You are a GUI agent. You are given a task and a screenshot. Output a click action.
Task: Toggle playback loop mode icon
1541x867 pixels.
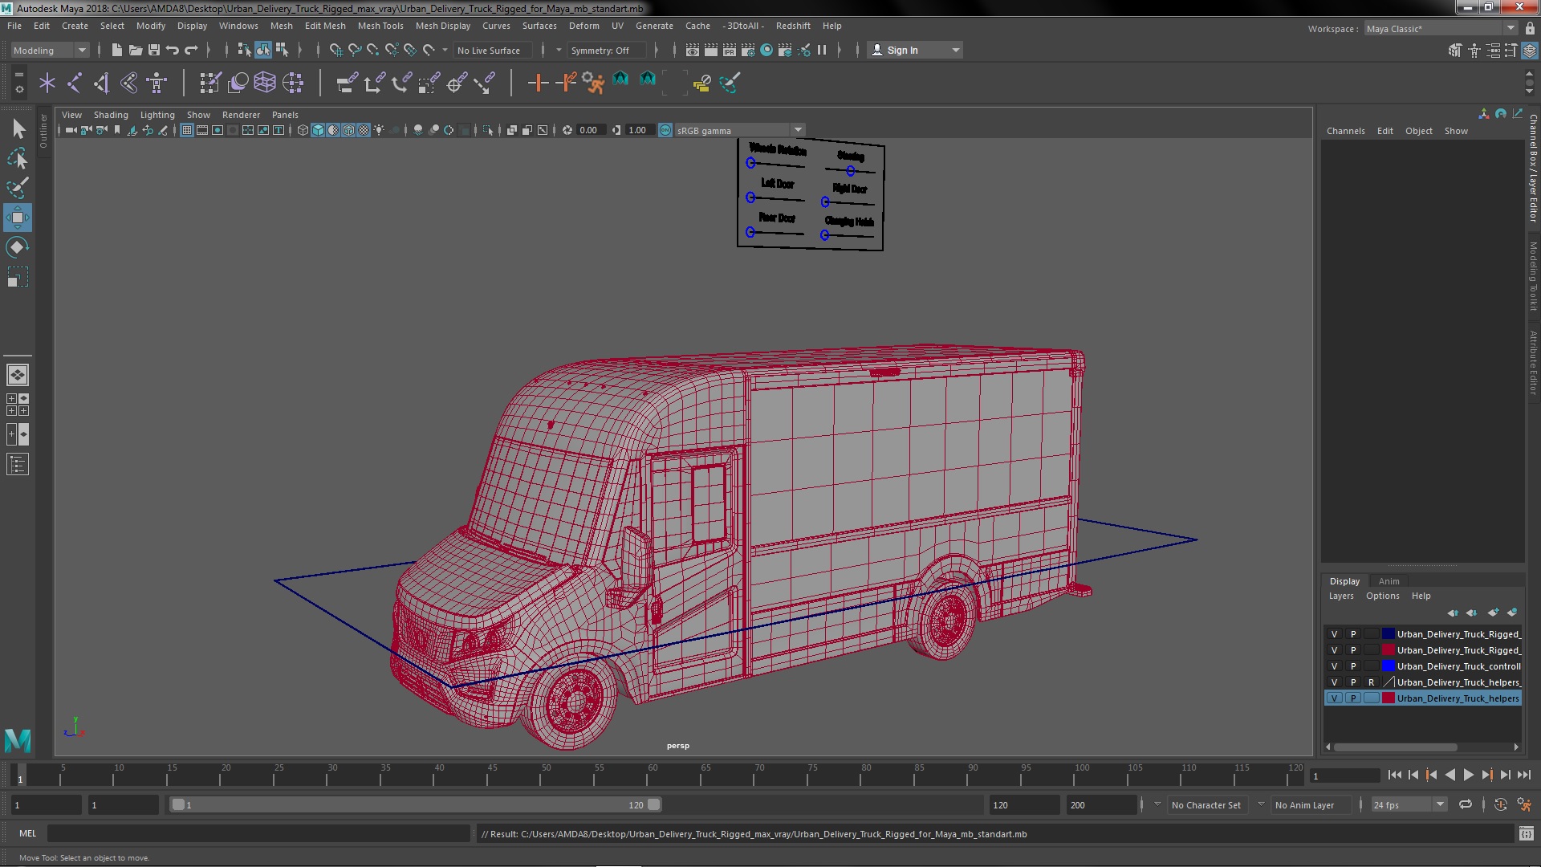(1466, 804)
